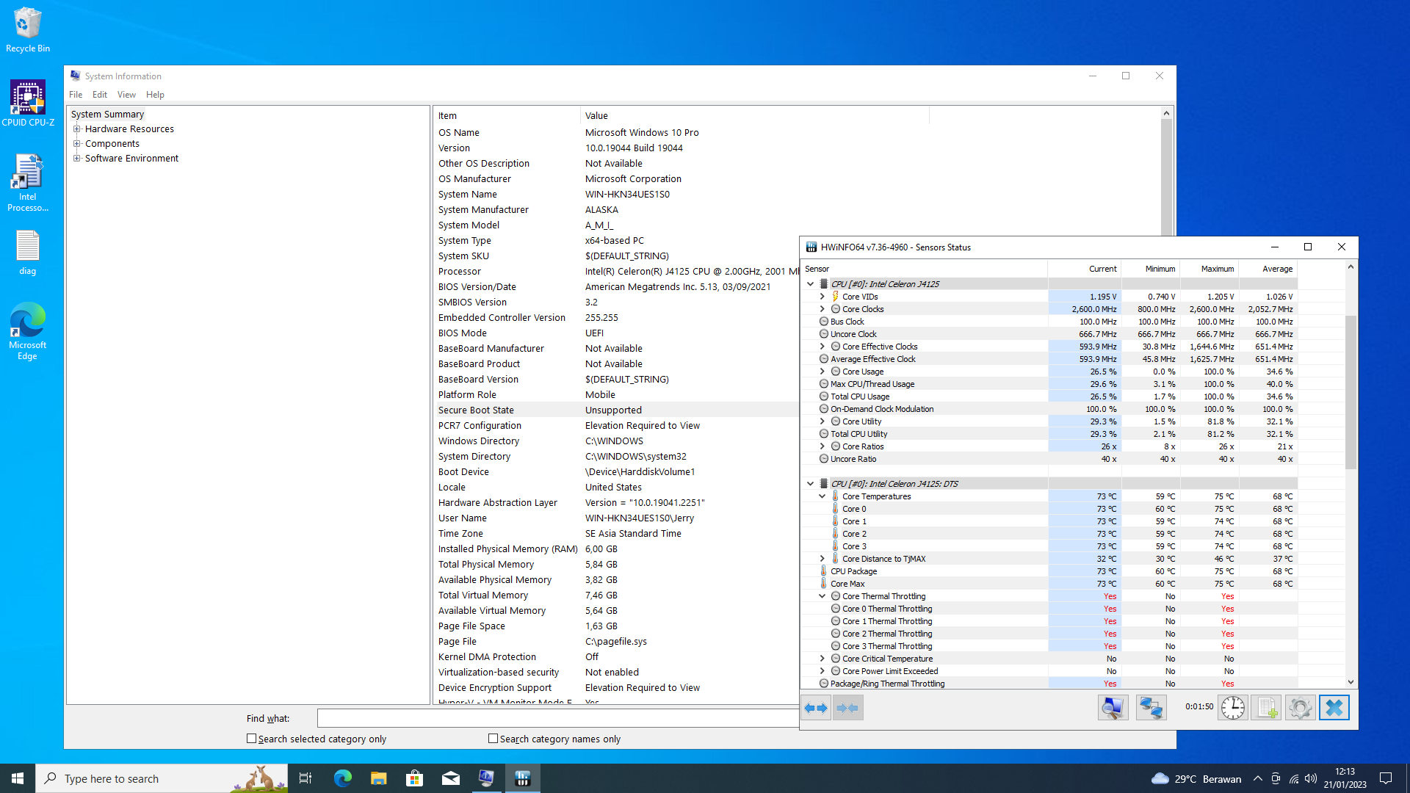Select Processor row in System Information
The image size is (1410, 793).
617,271
